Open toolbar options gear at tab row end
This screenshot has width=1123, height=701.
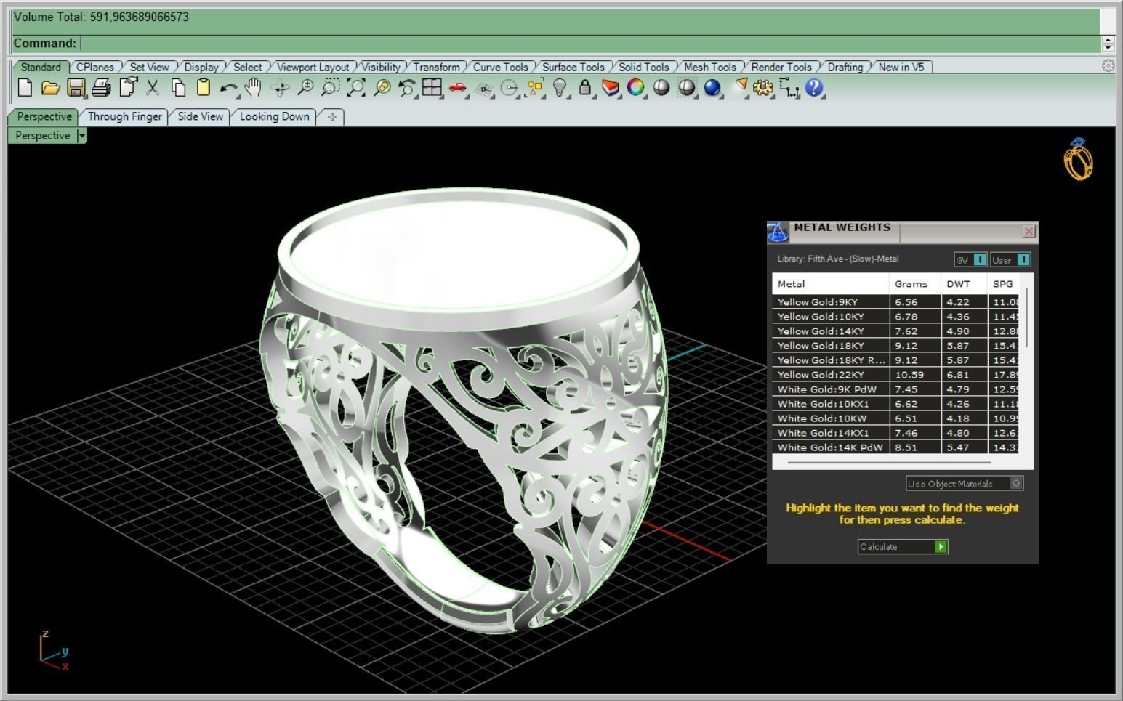coord(1108,65)
